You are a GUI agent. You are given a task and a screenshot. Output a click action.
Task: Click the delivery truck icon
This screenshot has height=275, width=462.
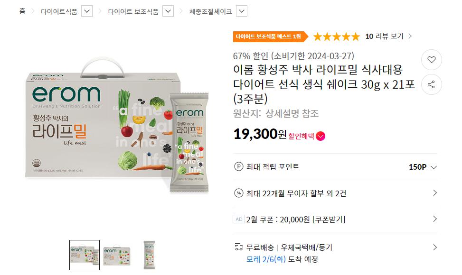point(239,247)
